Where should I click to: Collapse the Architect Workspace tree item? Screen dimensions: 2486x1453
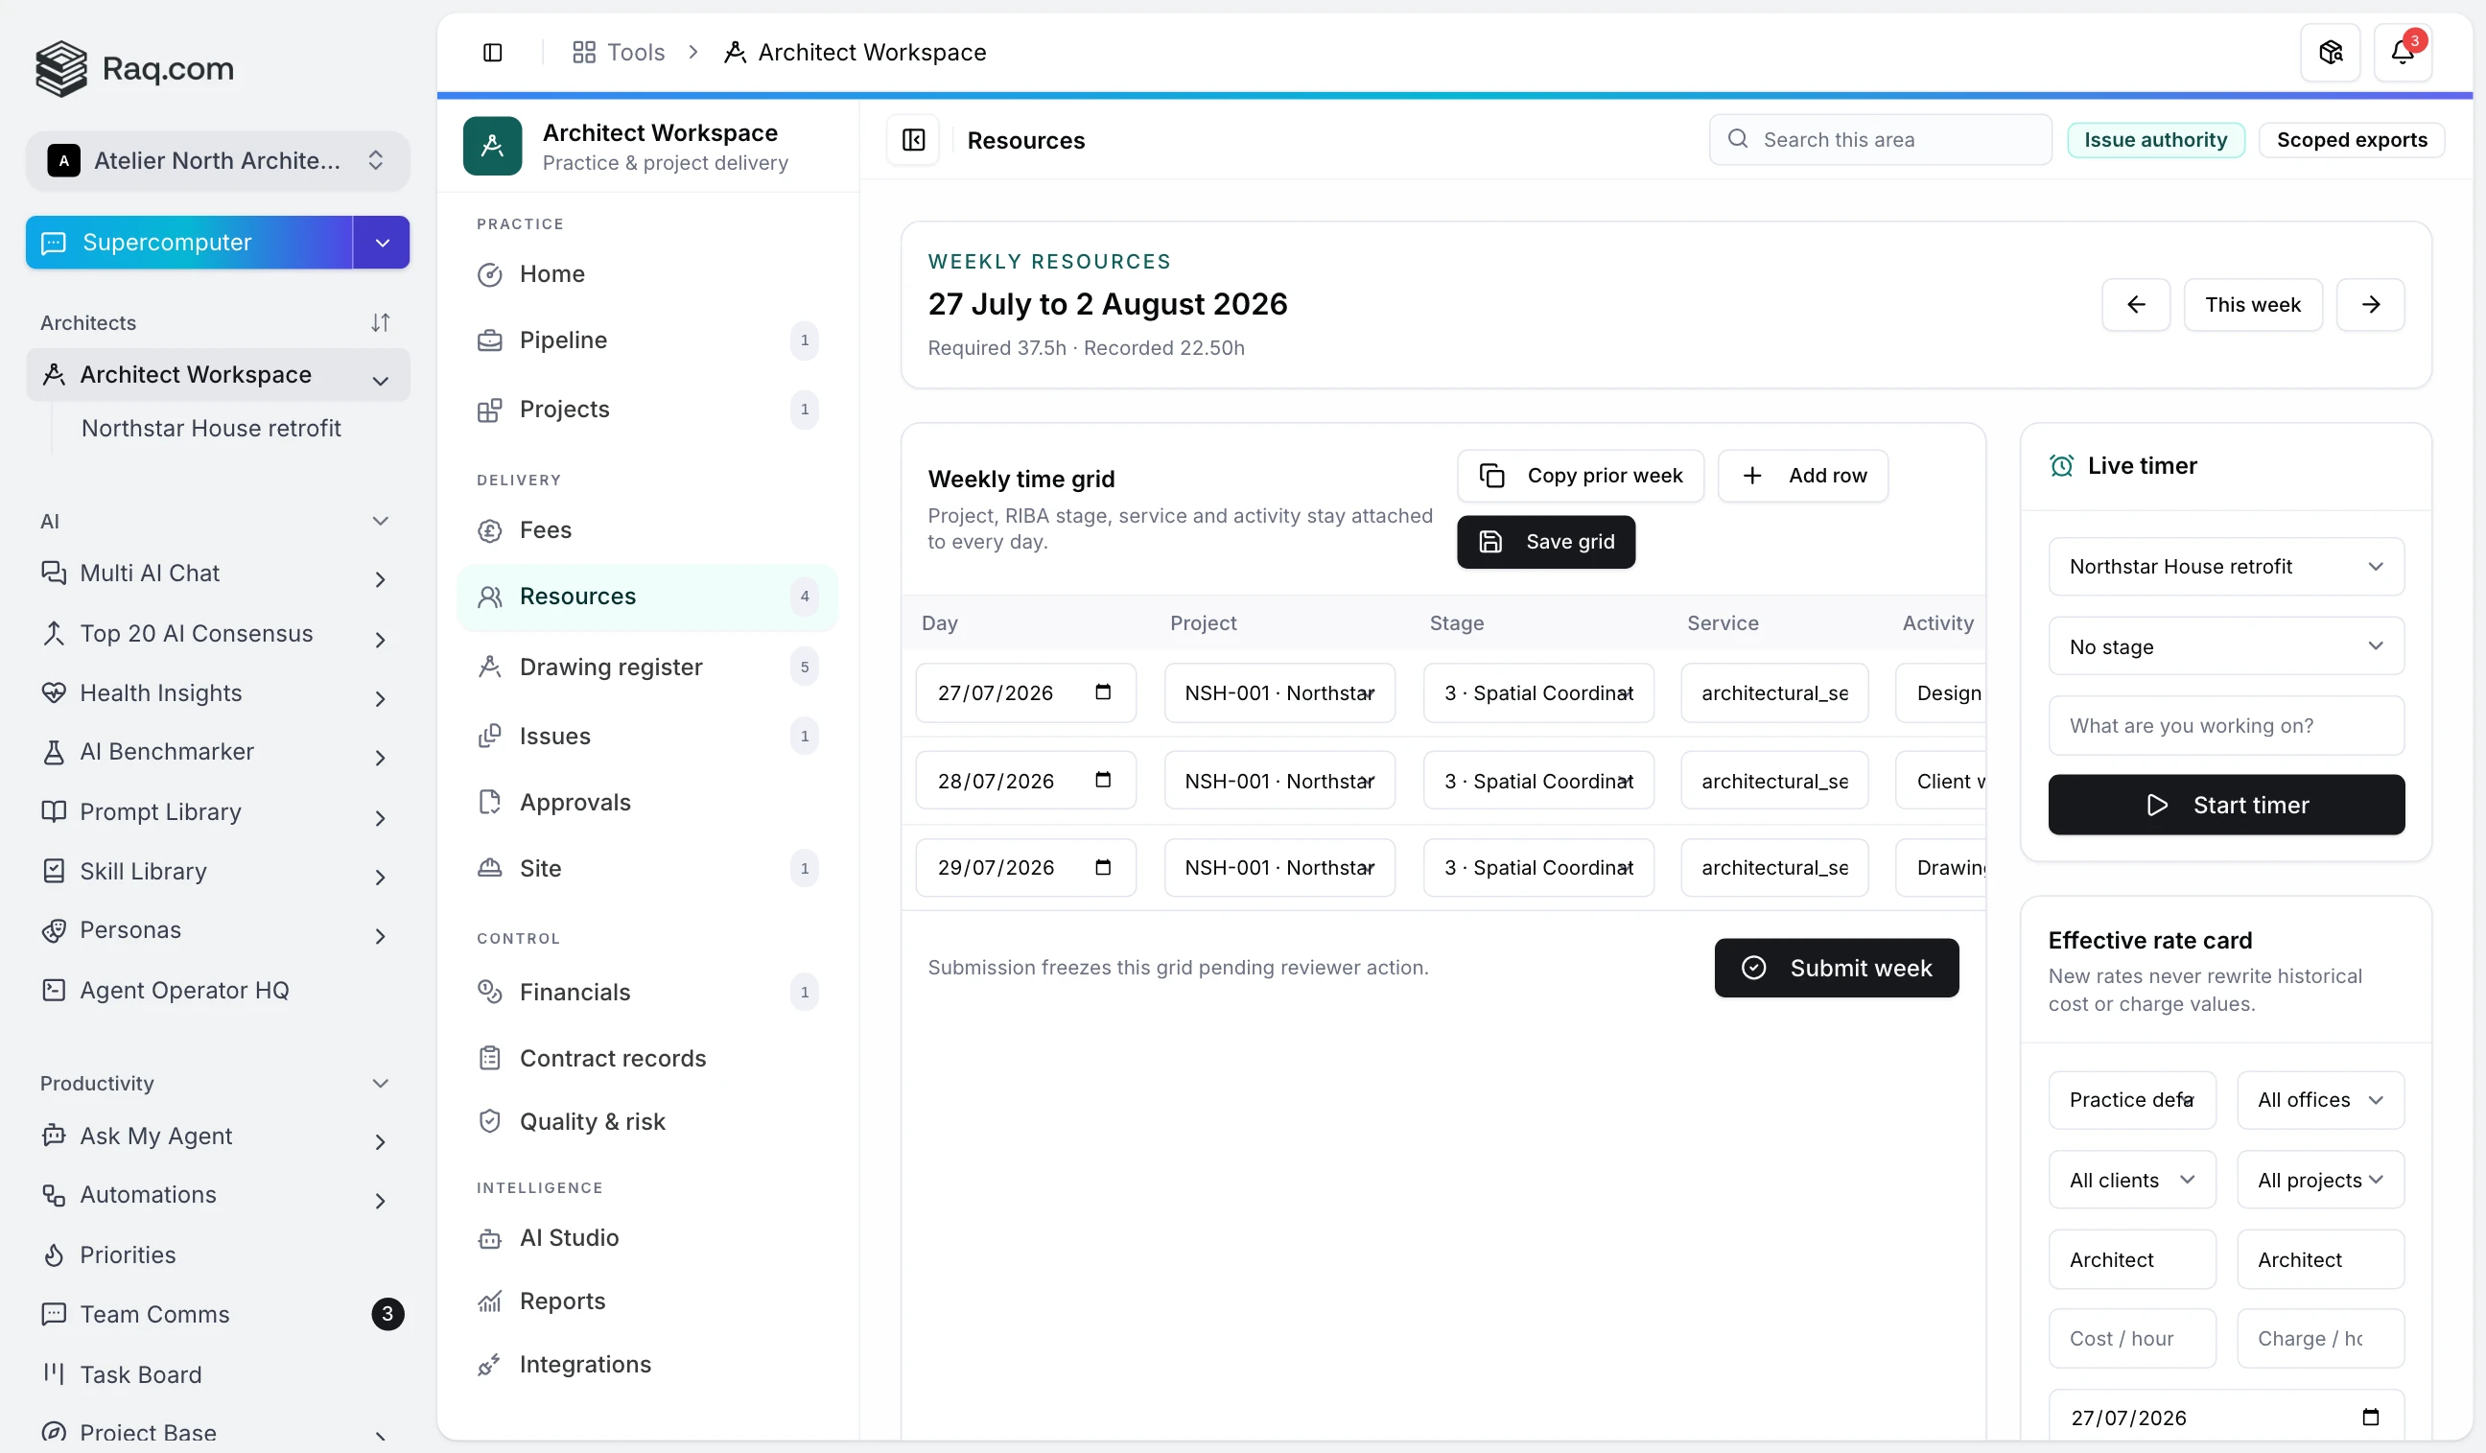pyautogui.click(x=381, y=381)
